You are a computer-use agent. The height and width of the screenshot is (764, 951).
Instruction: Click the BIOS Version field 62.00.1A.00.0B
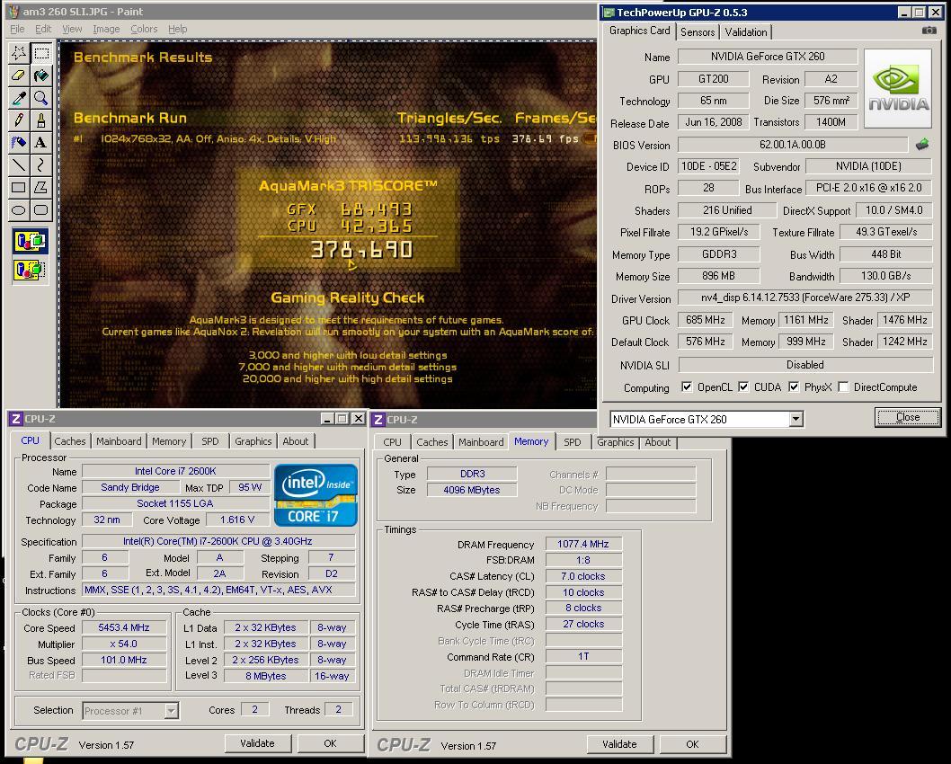[793, 145]
